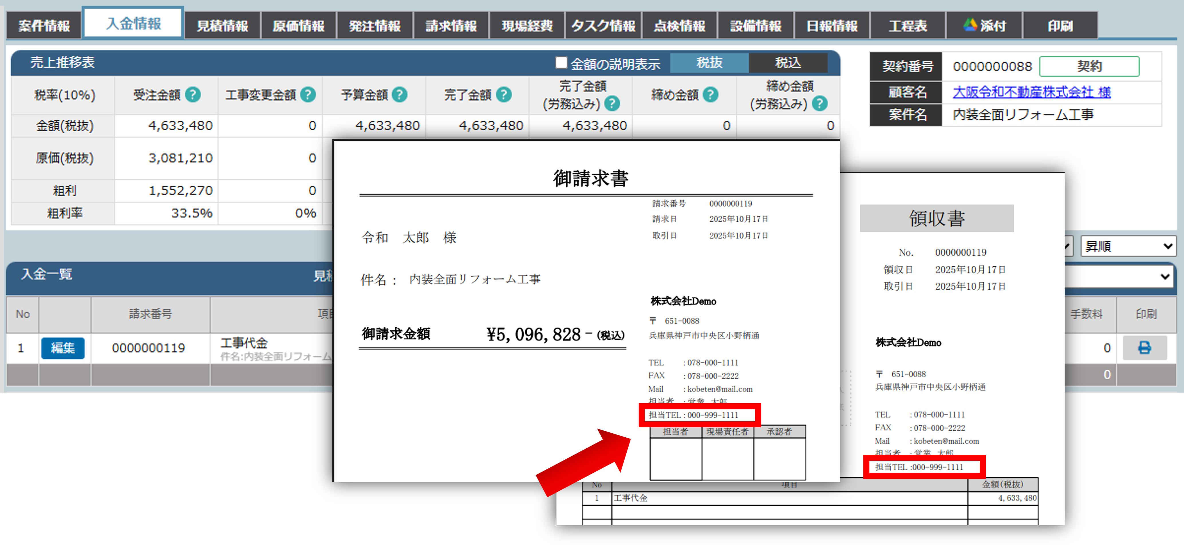The width and height of the screenshot is (1184, 545).
Task: Click the help icon next to 受注金額
Action: 193,95
